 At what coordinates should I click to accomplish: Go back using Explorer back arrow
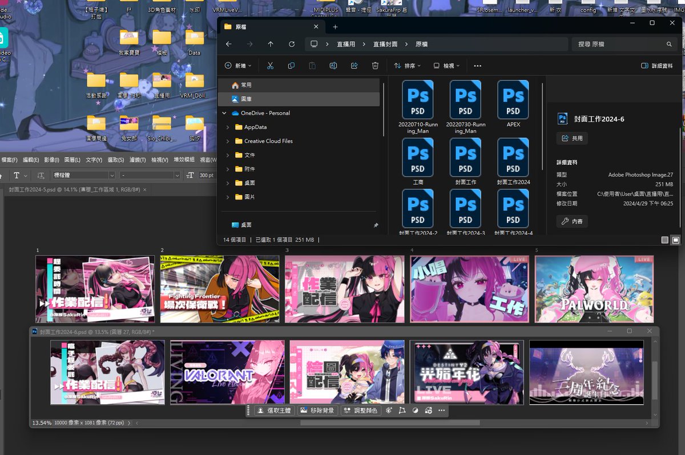pyautogui.click(x=229, y=44)
